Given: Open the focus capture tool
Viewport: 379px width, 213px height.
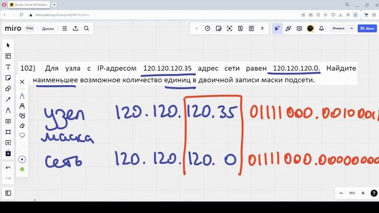Looking at the screenshot, I should (229, 28).
